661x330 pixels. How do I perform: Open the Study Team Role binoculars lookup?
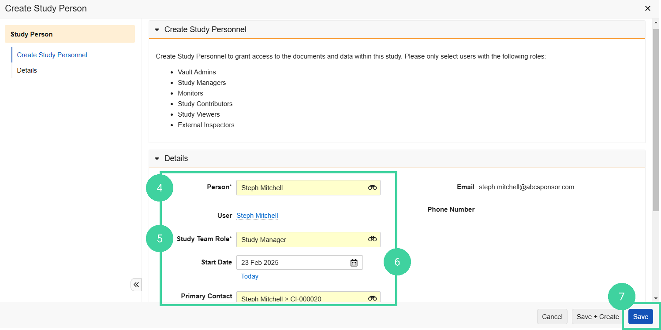[372, 239]
